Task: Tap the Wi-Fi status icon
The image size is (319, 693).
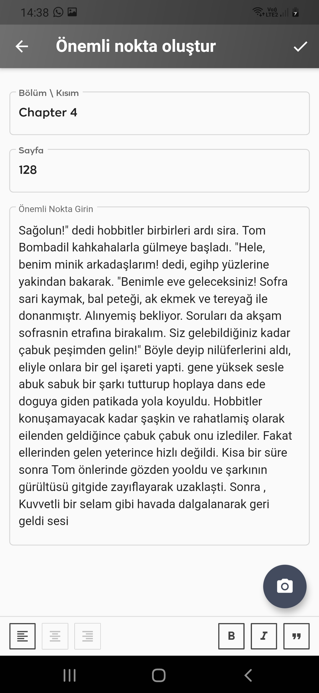Action: [258, 12]
